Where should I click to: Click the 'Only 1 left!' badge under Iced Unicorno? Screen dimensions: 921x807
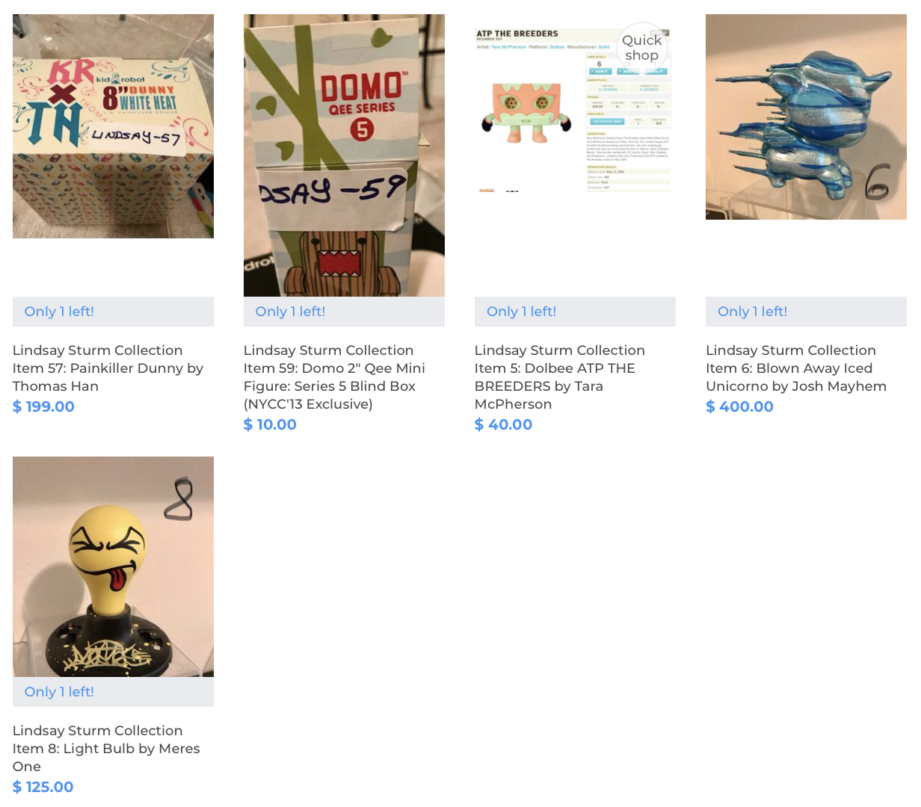[806, 312]
